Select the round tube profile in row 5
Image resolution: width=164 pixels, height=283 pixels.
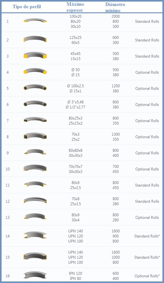click(x=35, y=87)
